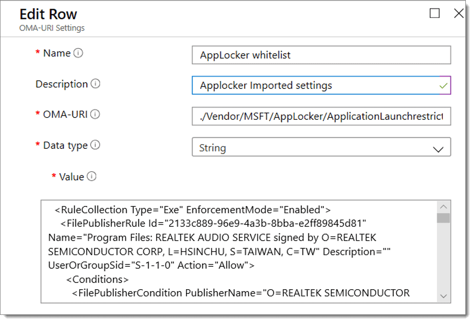473x322 pixels.
Task: Click inside the Value XML text area
Action: [x=239, y=251]
